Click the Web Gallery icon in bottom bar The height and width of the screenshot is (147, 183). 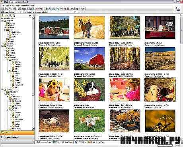pos(76,142)
